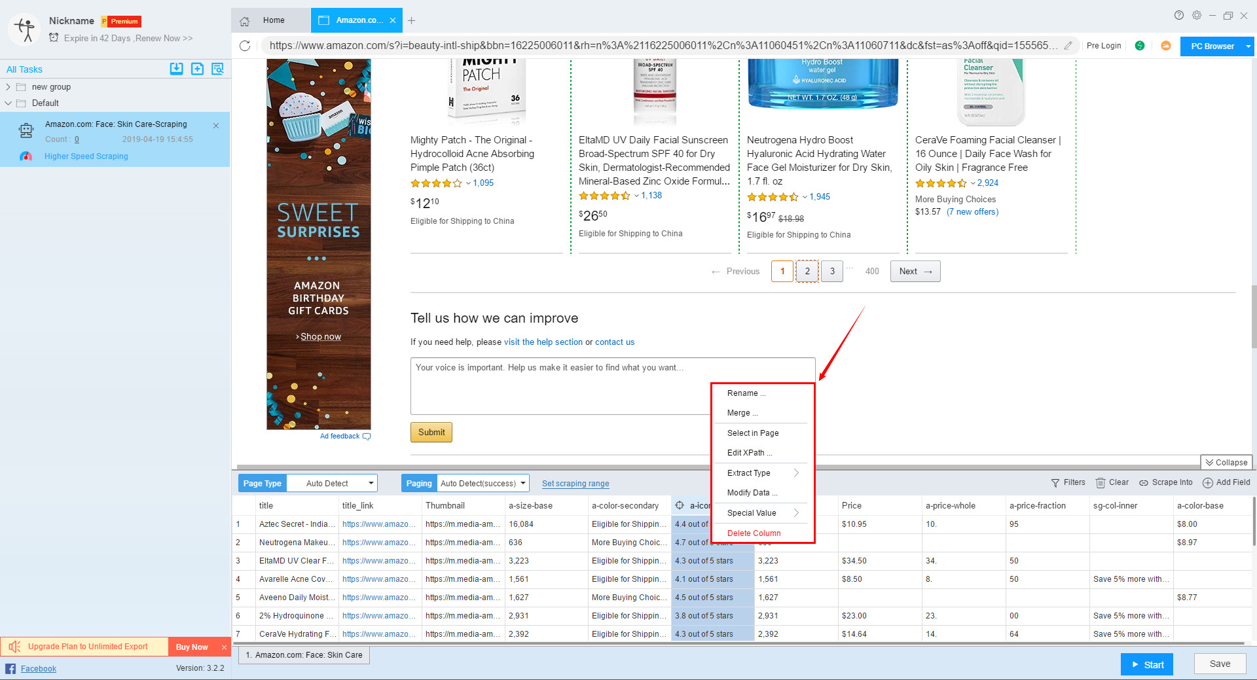
Task: Click the orange cloud icon in toolbar
Action: pos(1165,46)
